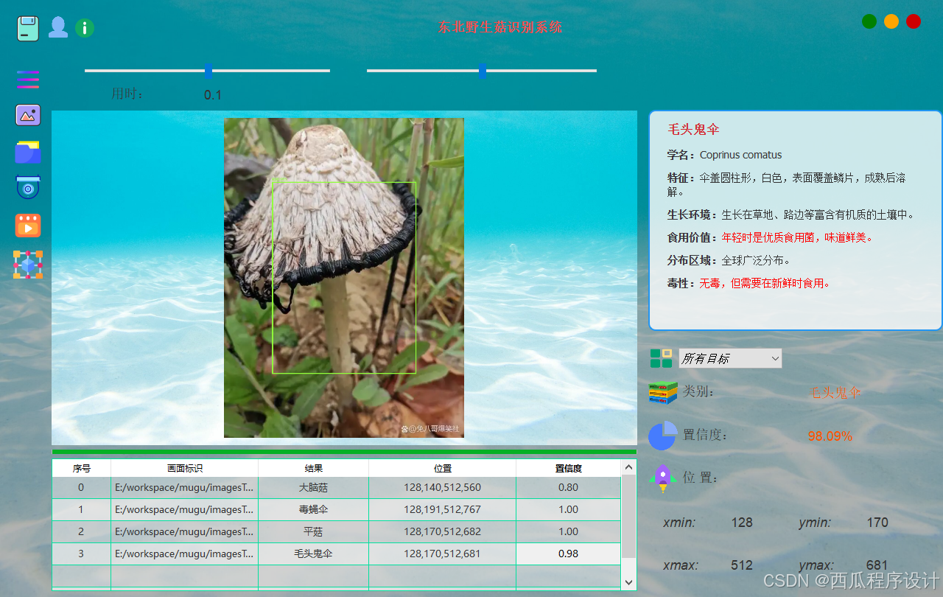This screenshot has width=943, height=597.
Task: Click the save floppy disk icon
Action: coord(28,28)
